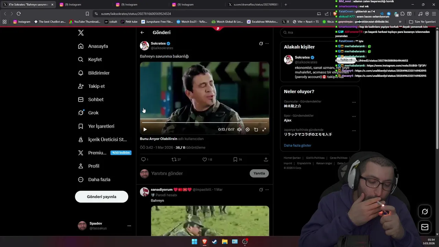Open Windows Start menu
This screenshot has height=247, width=439.
194,242
